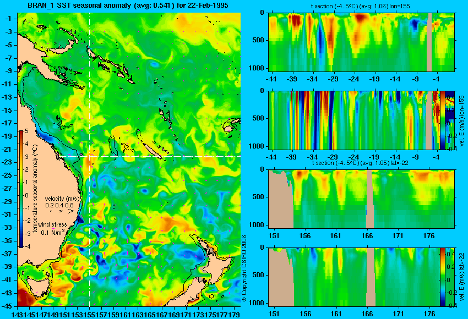Click the BRAN_1 SST seasonal anomaly title

128,5
